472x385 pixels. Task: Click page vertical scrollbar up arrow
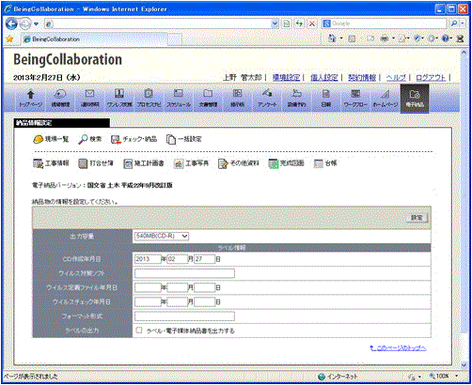[464, 53]
